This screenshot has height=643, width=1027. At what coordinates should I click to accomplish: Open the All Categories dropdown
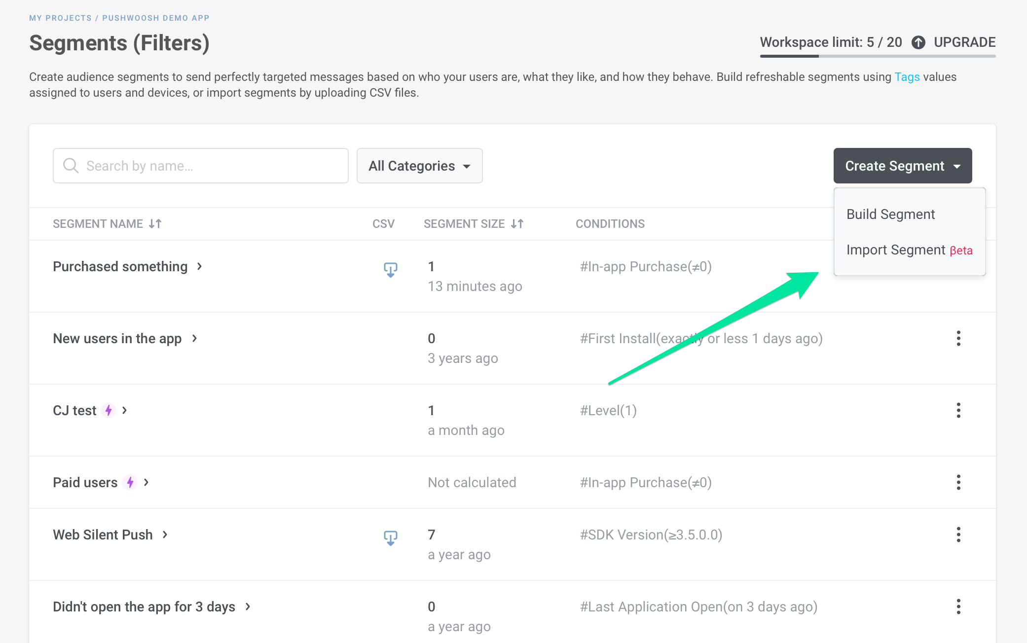click(x=419, y=166)
